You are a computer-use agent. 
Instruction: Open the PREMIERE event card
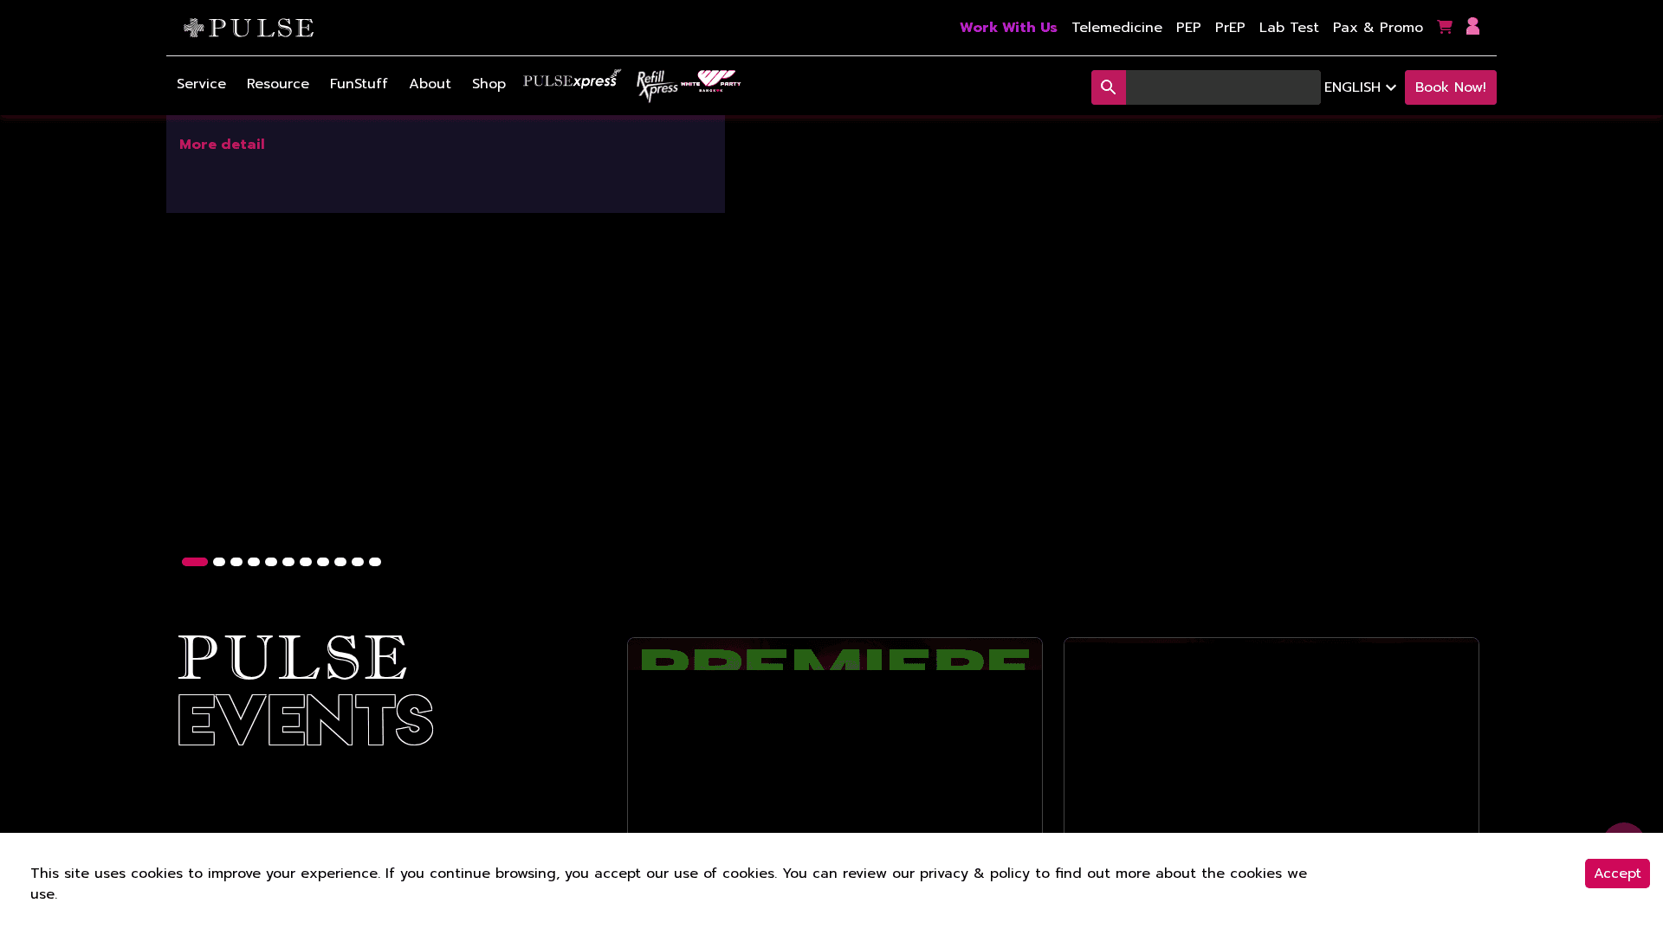pyautogui.click(x=835, y=736)
